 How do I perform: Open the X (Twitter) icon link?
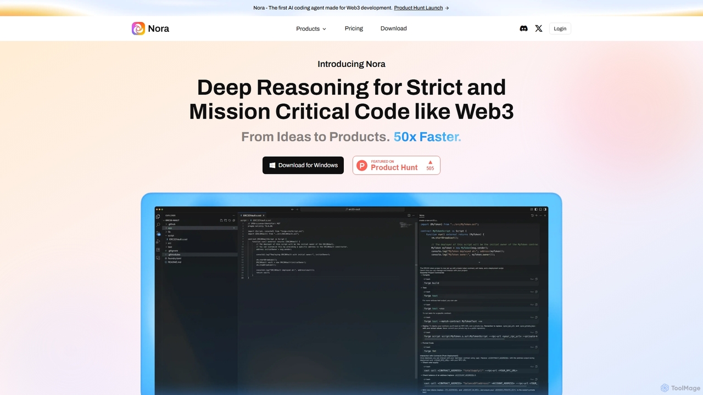tap(539, 29)
